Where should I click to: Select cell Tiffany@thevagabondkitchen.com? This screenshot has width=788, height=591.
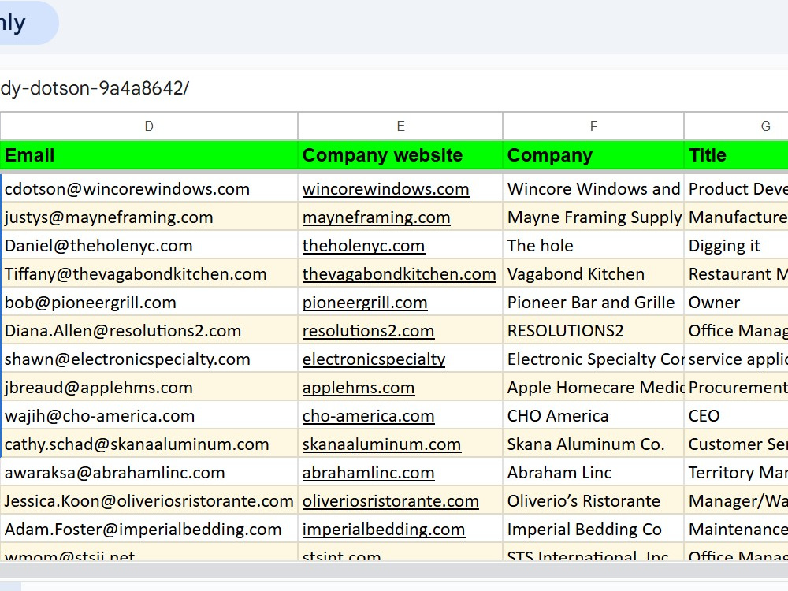click(149, 274)
